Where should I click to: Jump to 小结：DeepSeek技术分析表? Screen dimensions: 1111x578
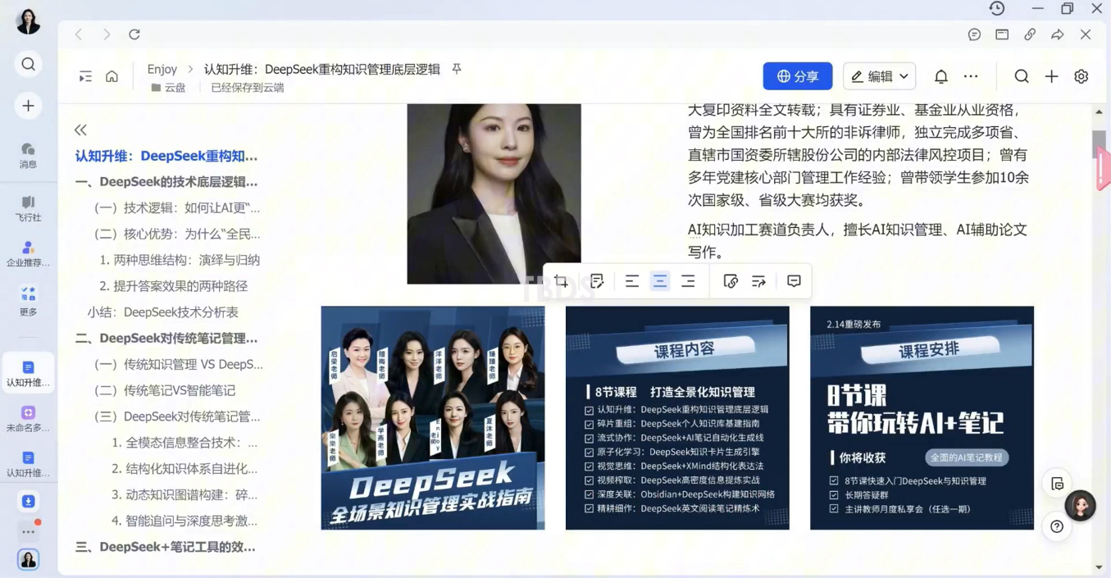163,312
